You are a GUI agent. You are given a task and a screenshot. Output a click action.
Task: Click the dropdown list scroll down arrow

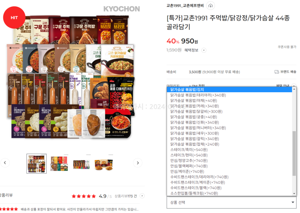(294, 194)
